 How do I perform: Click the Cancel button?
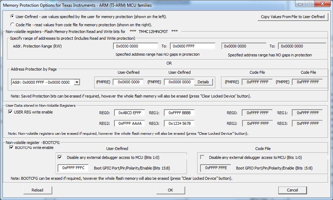point(292,190)
